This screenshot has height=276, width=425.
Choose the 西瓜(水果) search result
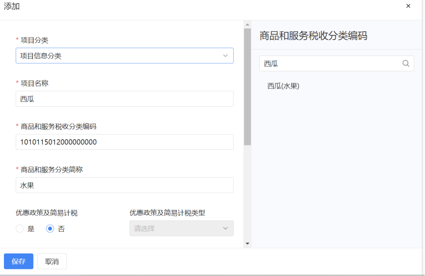283,86
